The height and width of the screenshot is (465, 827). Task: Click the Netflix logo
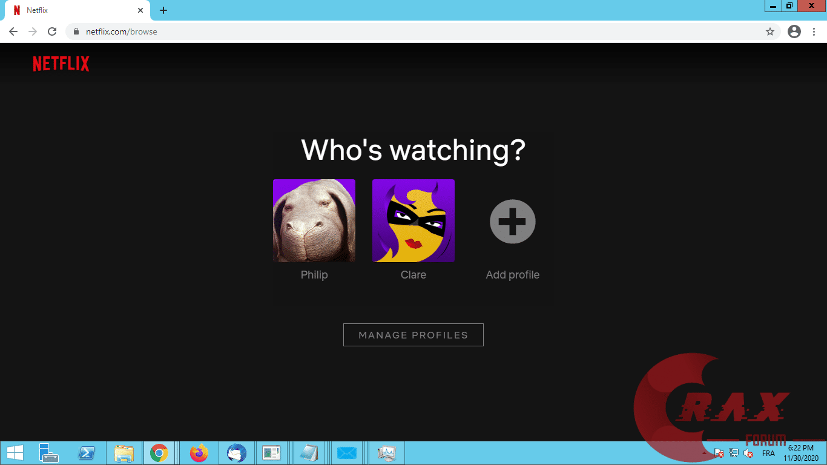[x=61, y=64]
